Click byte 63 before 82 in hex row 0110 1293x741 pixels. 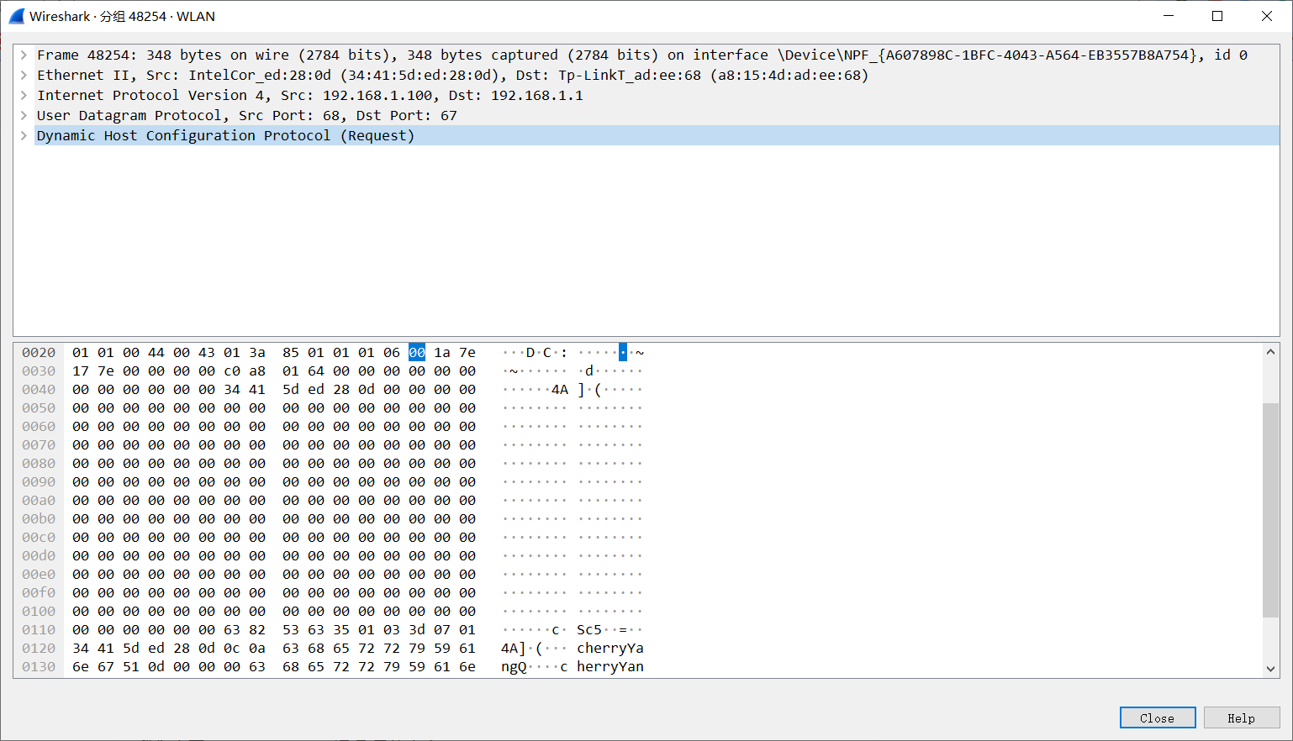[232, 630]
